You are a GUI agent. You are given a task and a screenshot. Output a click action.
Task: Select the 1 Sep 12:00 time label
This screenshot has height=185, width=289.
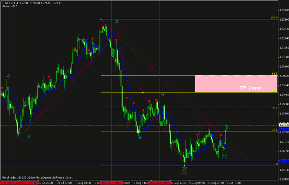[234, 183]
